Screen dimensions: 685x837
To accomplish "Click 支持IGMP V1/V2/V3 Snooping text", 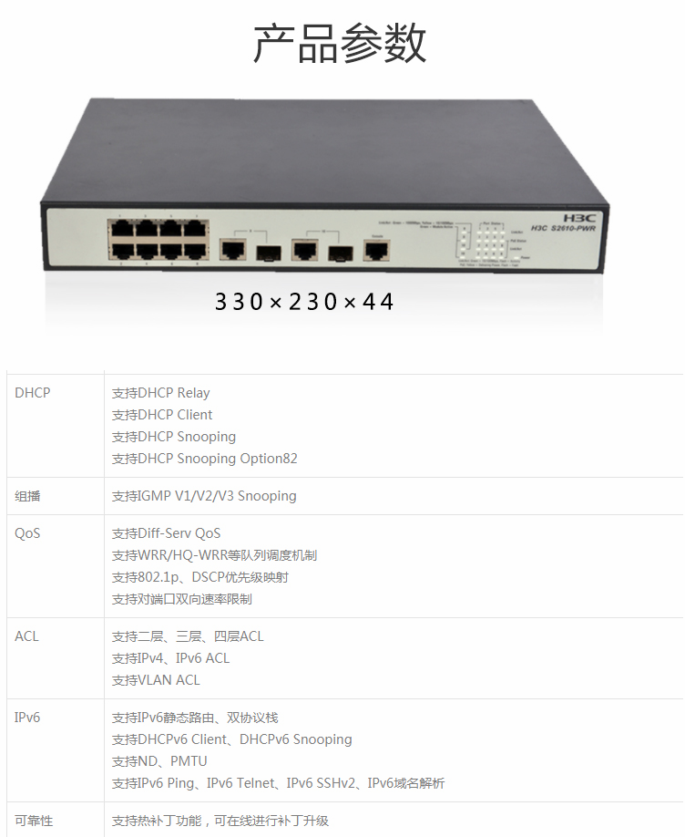I will [x=204, y=496].
